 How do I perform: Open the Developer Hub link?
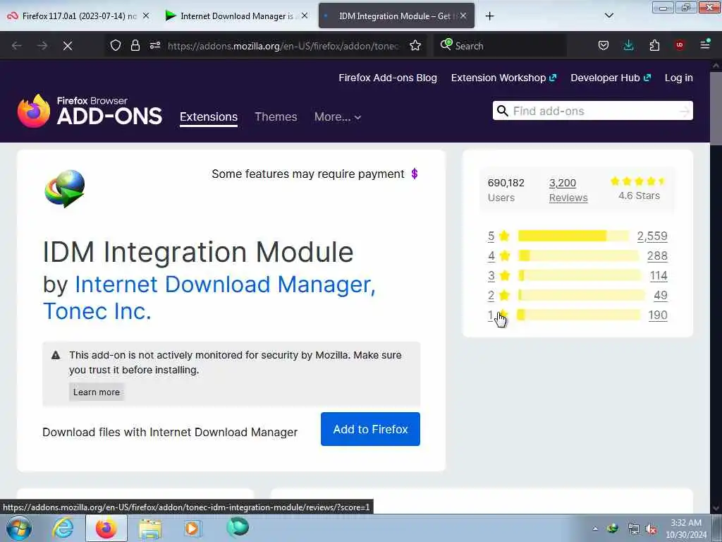(x=611, y=78)
